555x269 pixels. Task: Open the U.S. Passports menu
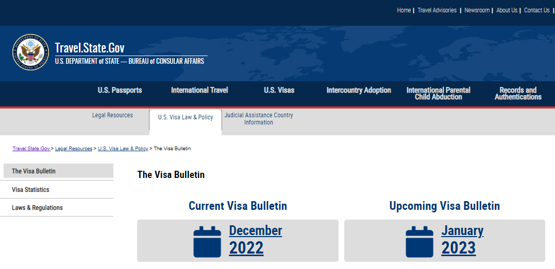[x=120, y=90]
